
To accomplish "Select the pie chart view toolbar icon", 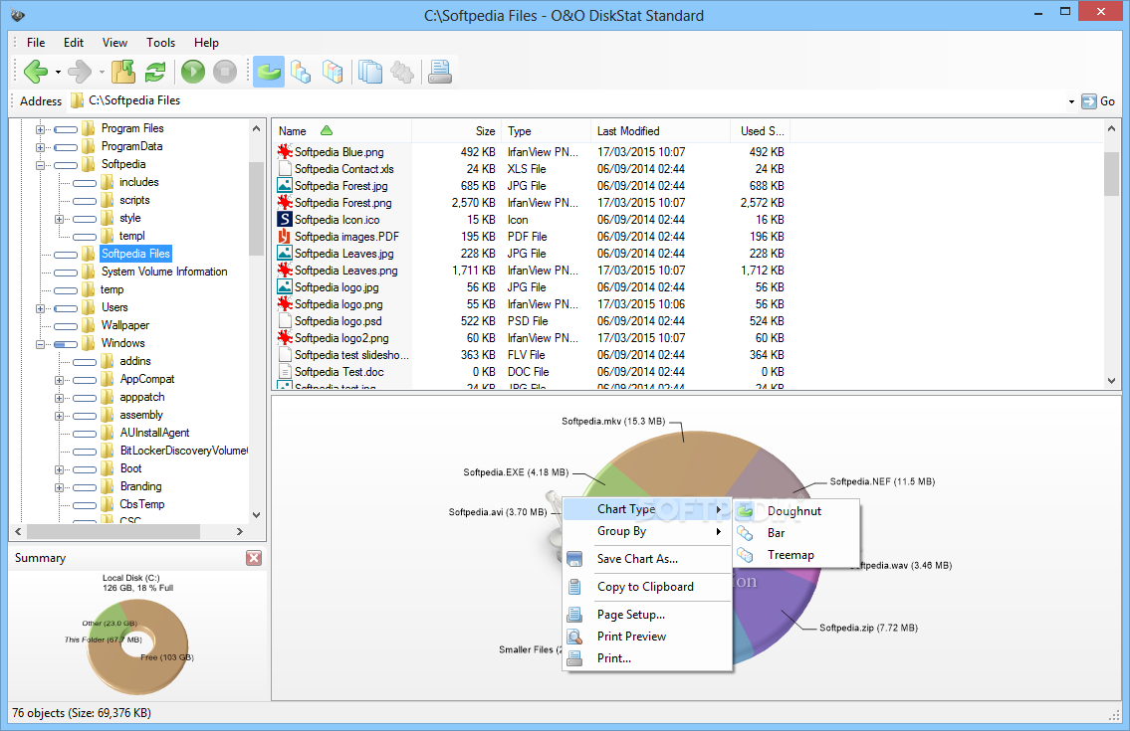I will click(x=269, y=72).
